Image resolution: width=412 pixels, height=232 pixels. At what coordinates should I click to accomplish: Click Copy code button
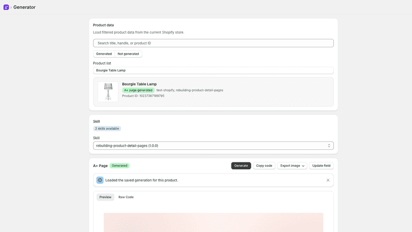[x=264, y=166]
